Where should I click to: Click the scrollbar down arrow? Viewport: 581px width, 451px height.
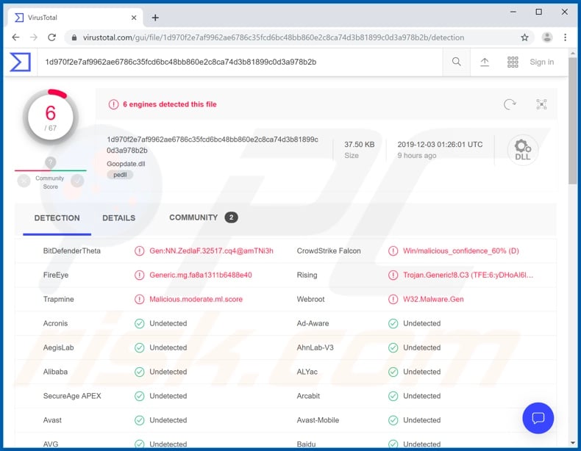click(573, 442)
